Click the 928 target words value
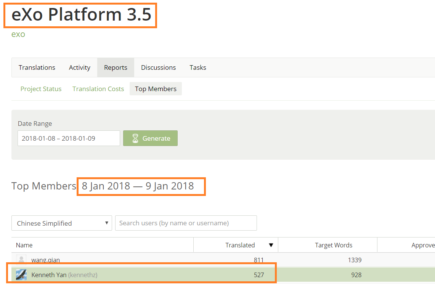Viewport: 435px width, 284px height. (356, 275)
